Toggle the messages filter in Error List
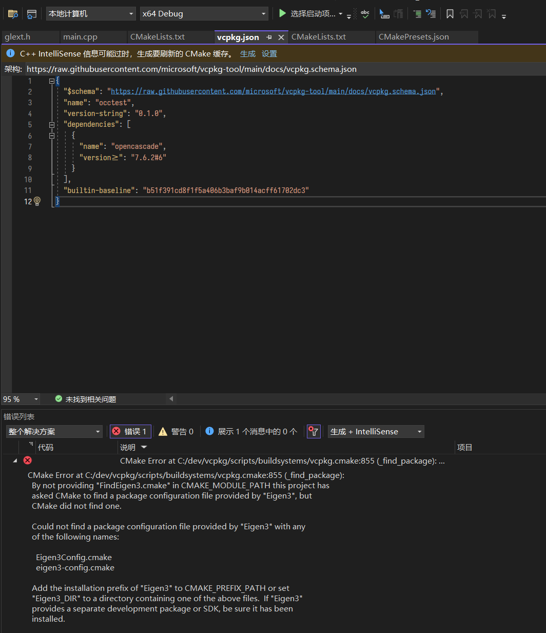The height and width of the screenshot is (633, 546). point(250,431)
